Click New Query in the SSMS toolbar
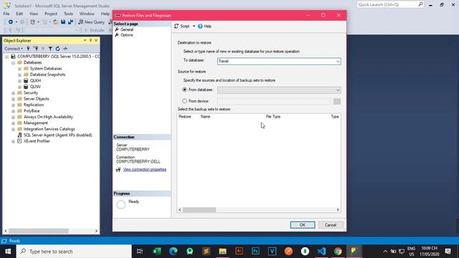Image resolution: width=459 pixels, height=258 pixels. tap(91, 22)
